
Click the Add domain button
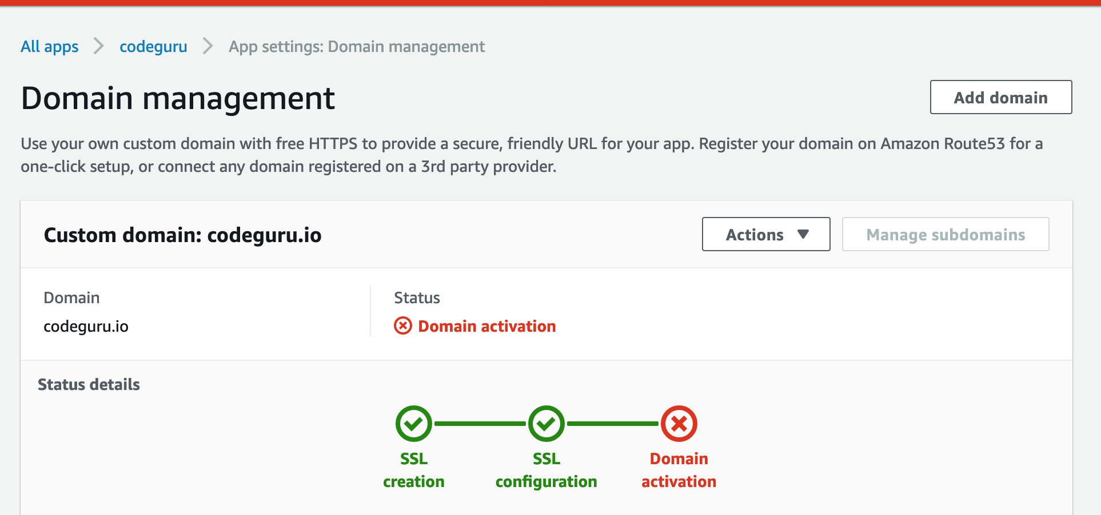point(1000,97)
